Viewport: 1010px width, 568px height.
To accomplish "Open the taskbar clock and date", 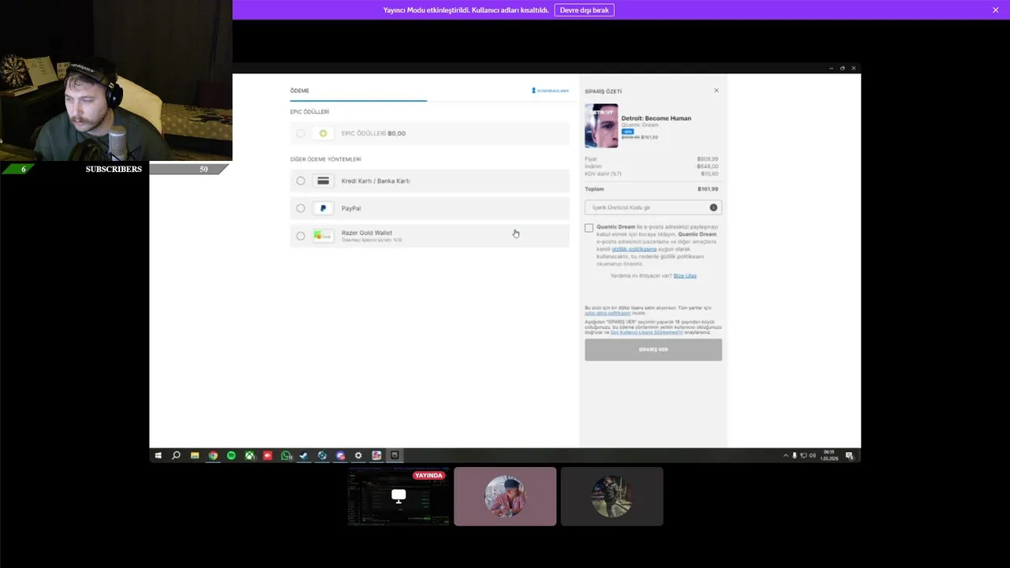I will click(x=829, y=455).
